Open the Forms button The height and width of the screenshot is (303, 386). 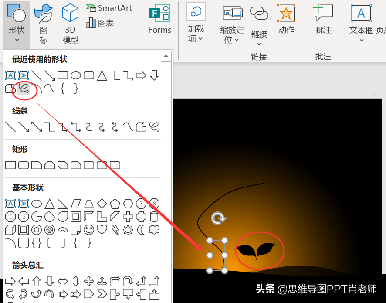[159, 20]
